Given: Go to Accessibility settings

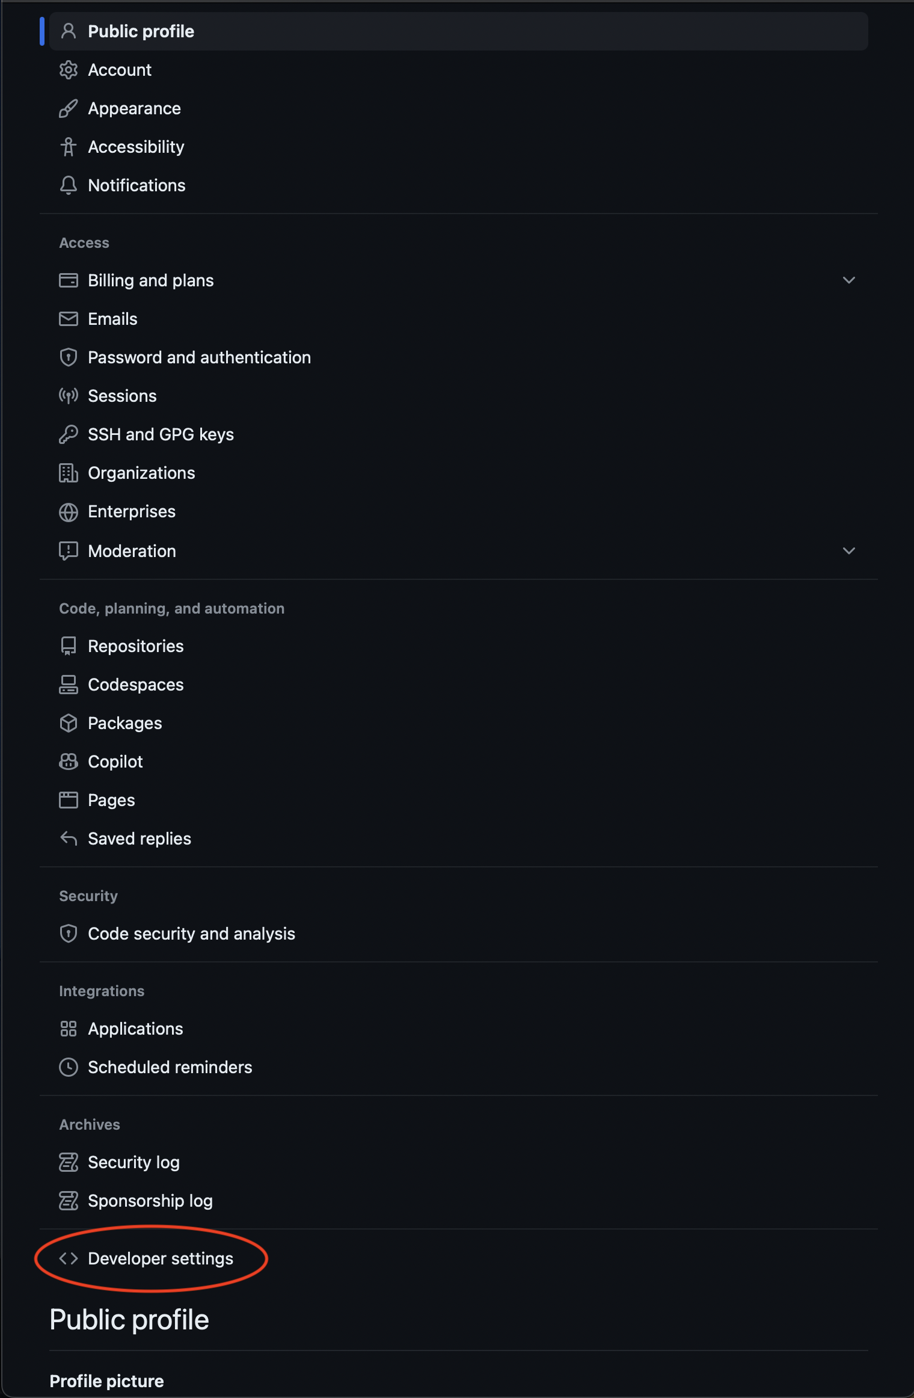Looking at the screenshot, I should (136, 147).
